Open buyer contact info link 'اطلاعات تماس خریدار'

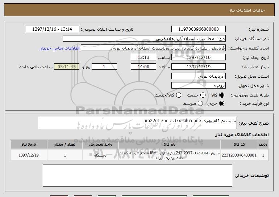tap(60, 48)
